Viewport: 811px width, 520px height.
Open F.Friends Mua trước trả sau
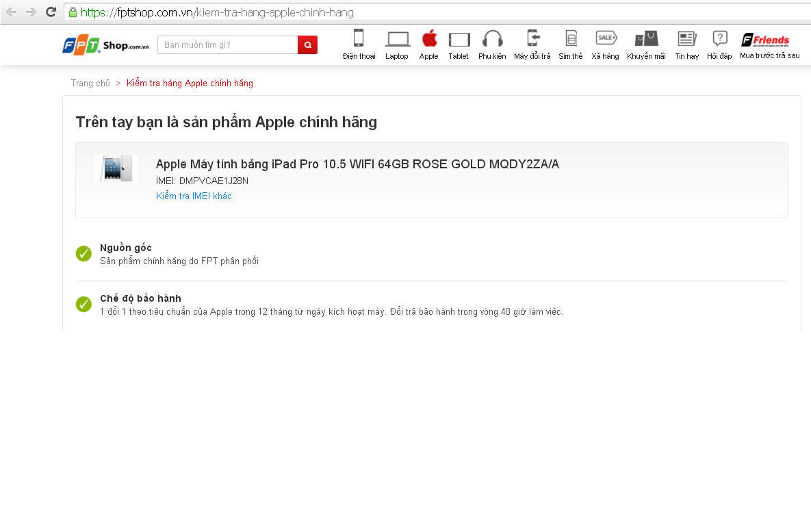coord(770,45)
